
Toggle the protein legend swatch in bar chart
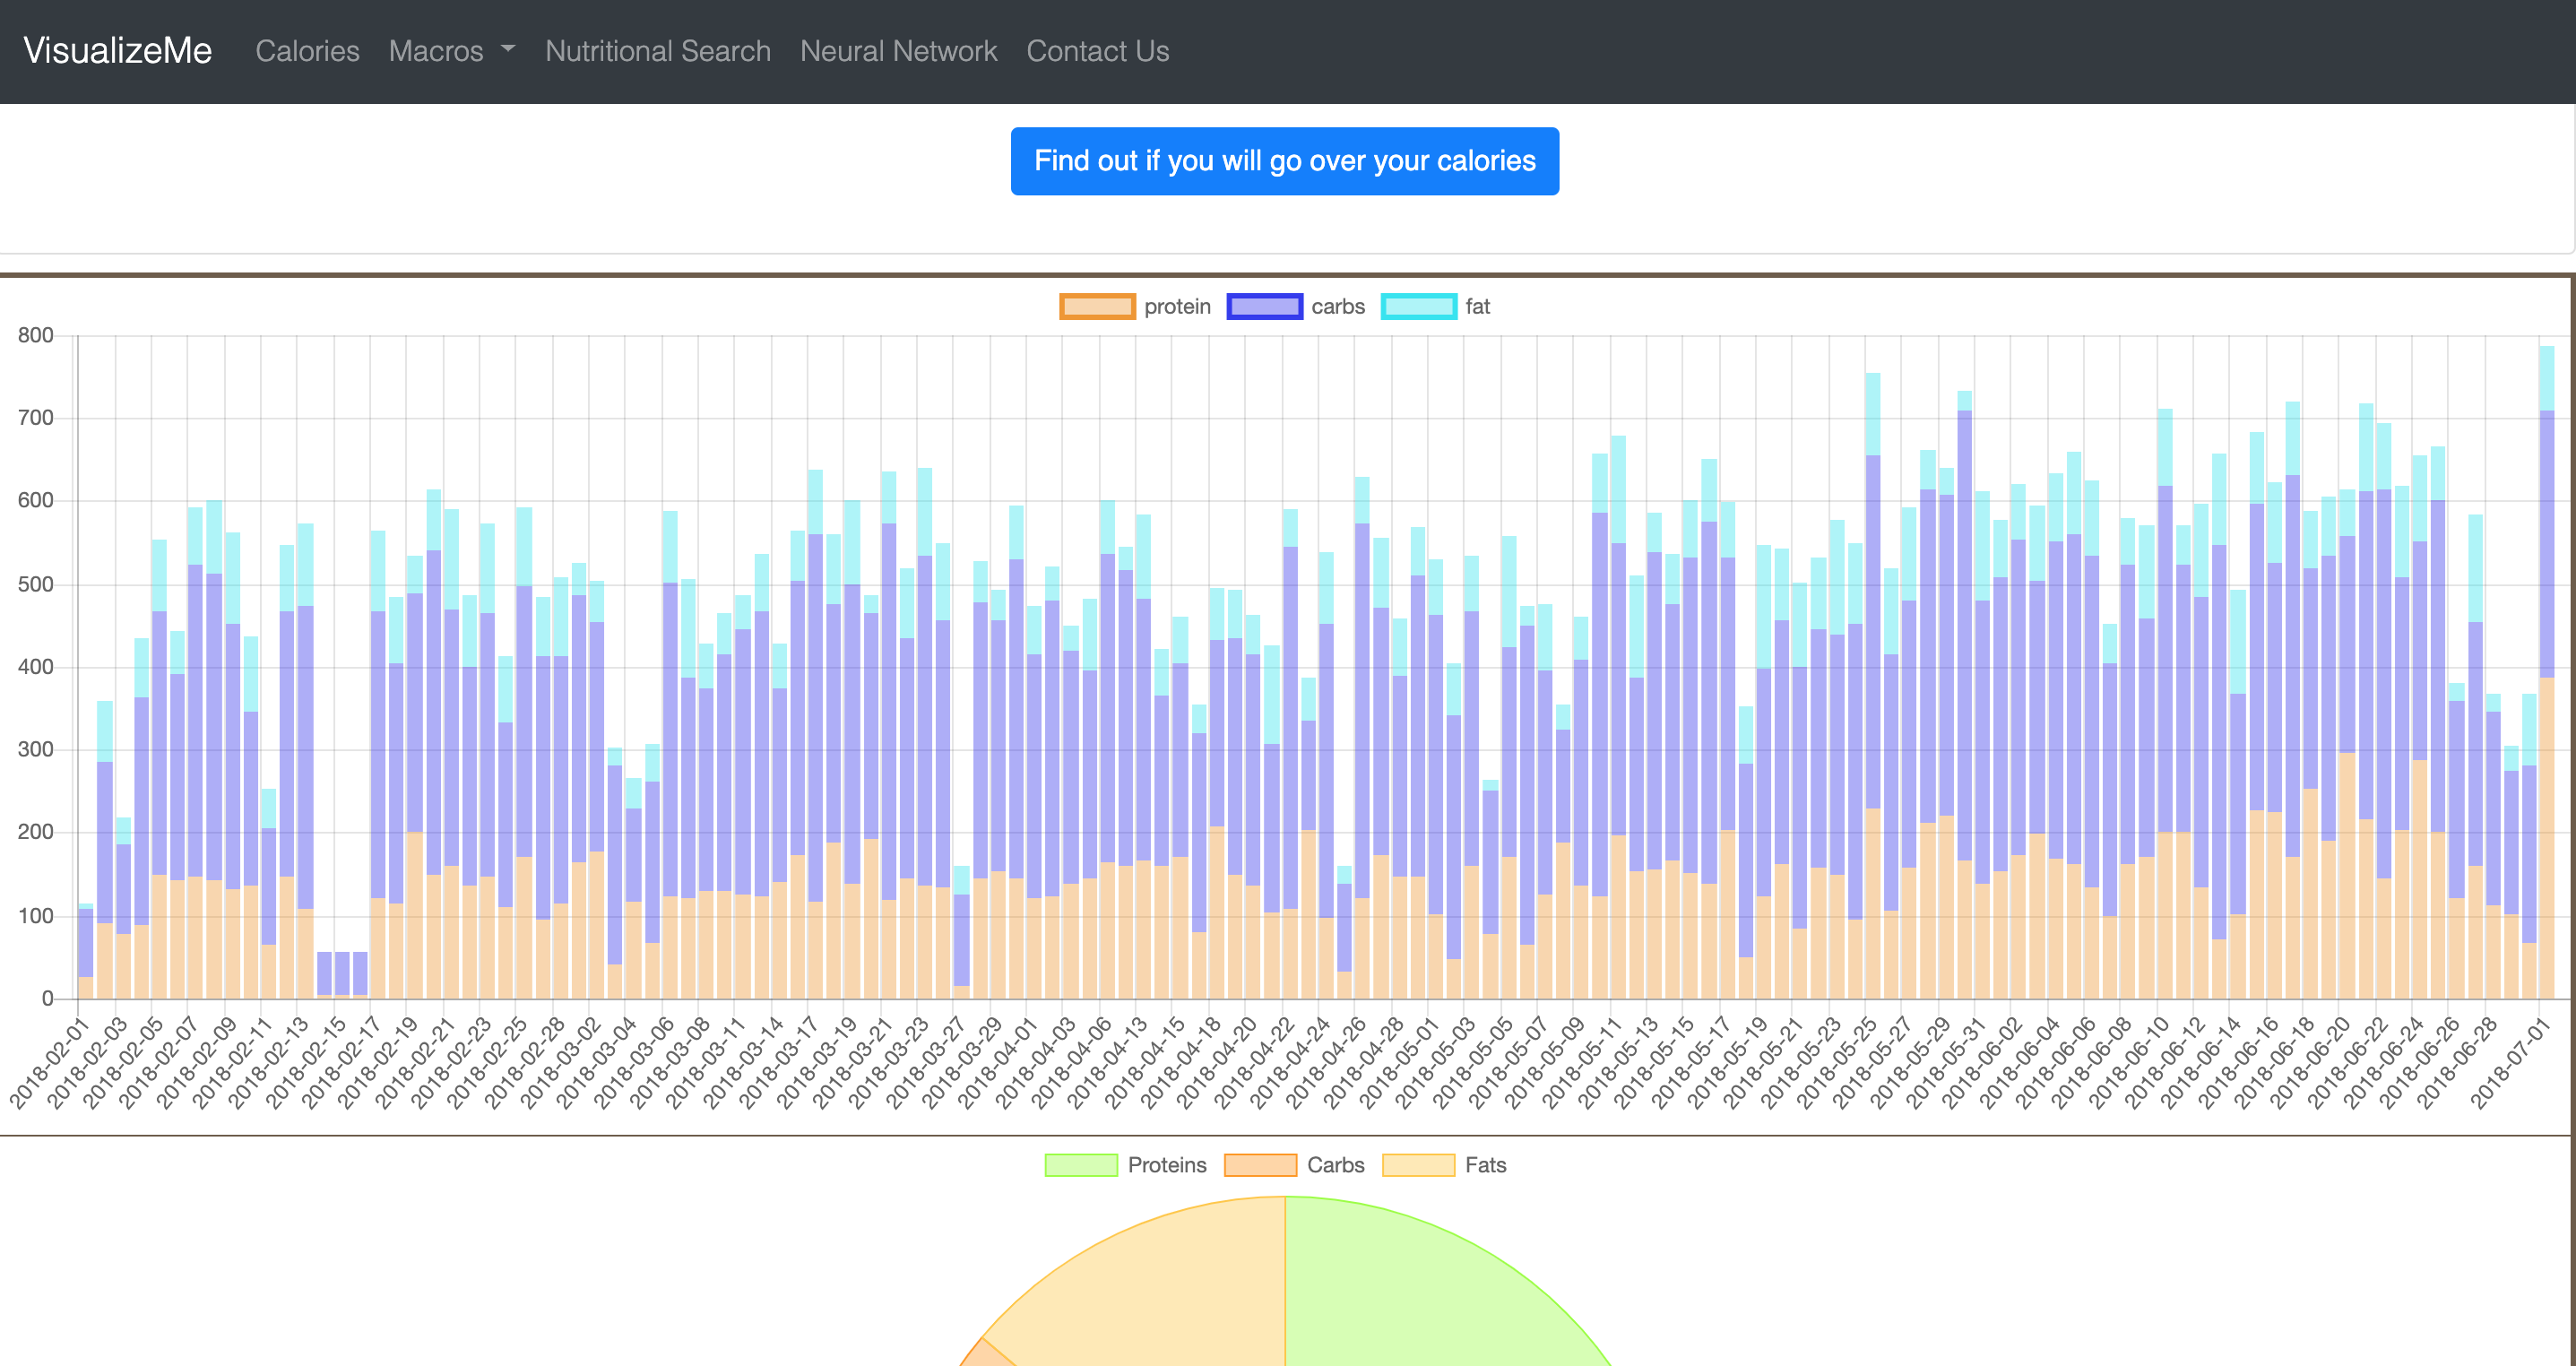click(x=1097, y=306)
